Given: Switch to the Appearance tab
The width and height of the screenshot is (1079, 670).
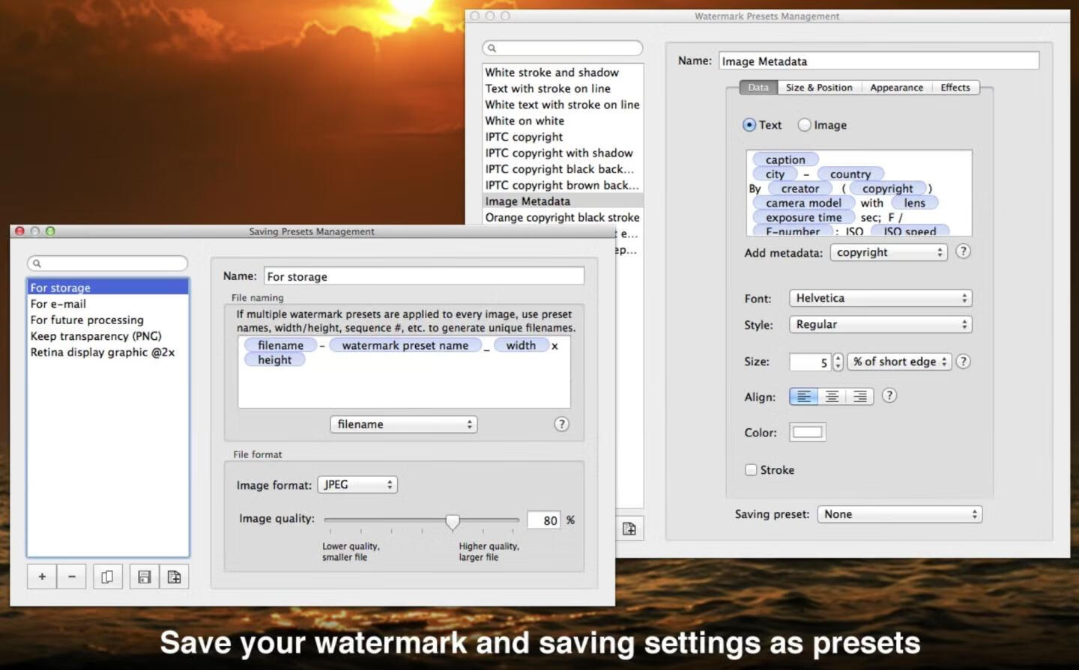Looking at the screenshot, I should 896,88.
